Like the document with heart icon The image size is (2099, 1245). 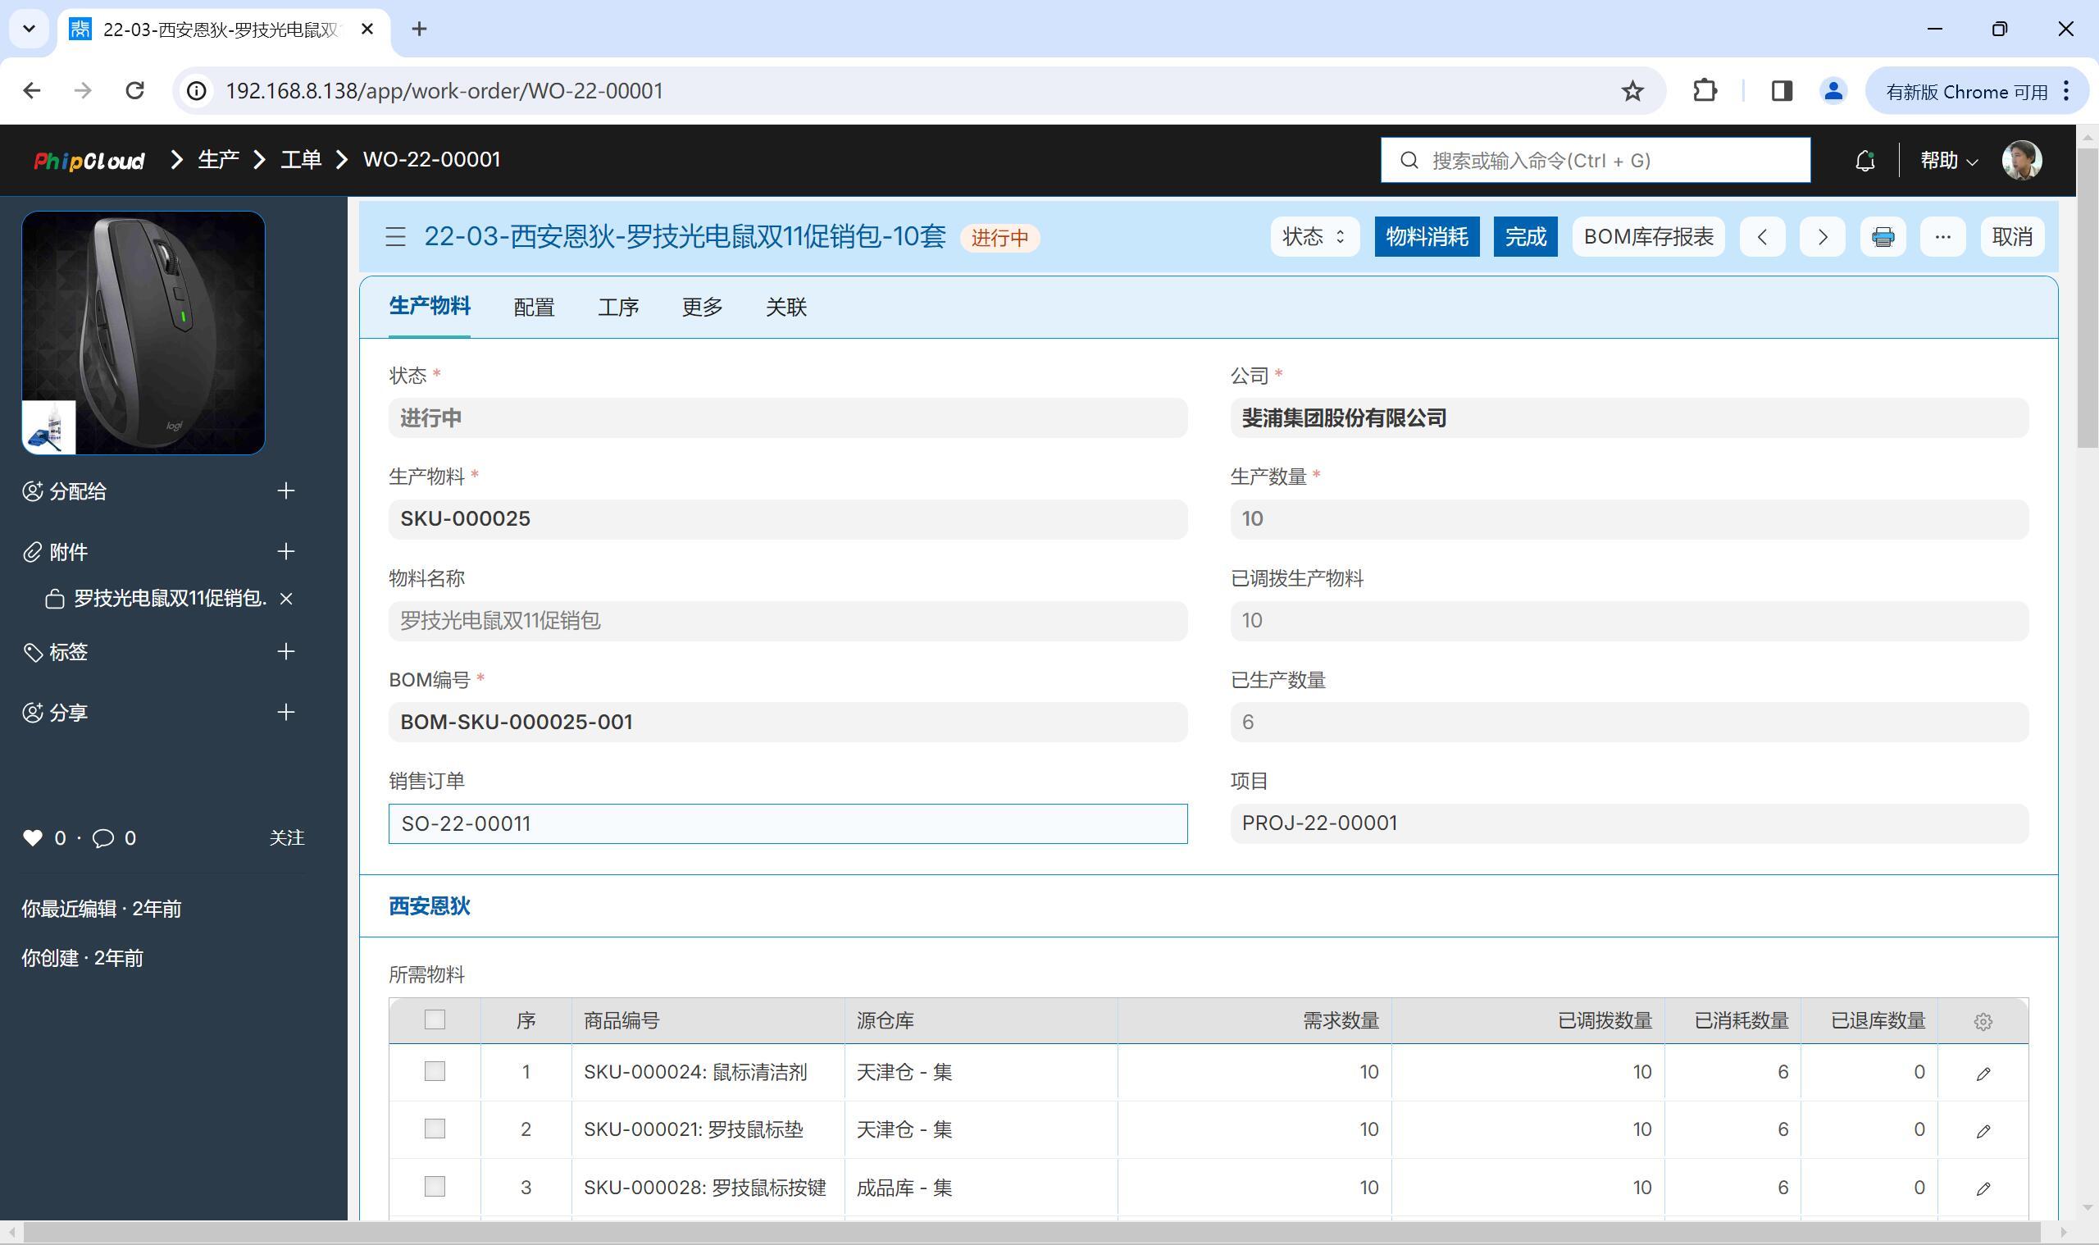[33, 837]
